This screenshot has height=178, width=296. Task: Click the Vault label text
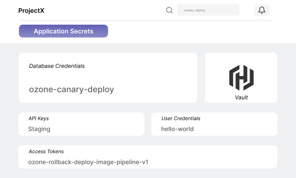coord(241,97)
